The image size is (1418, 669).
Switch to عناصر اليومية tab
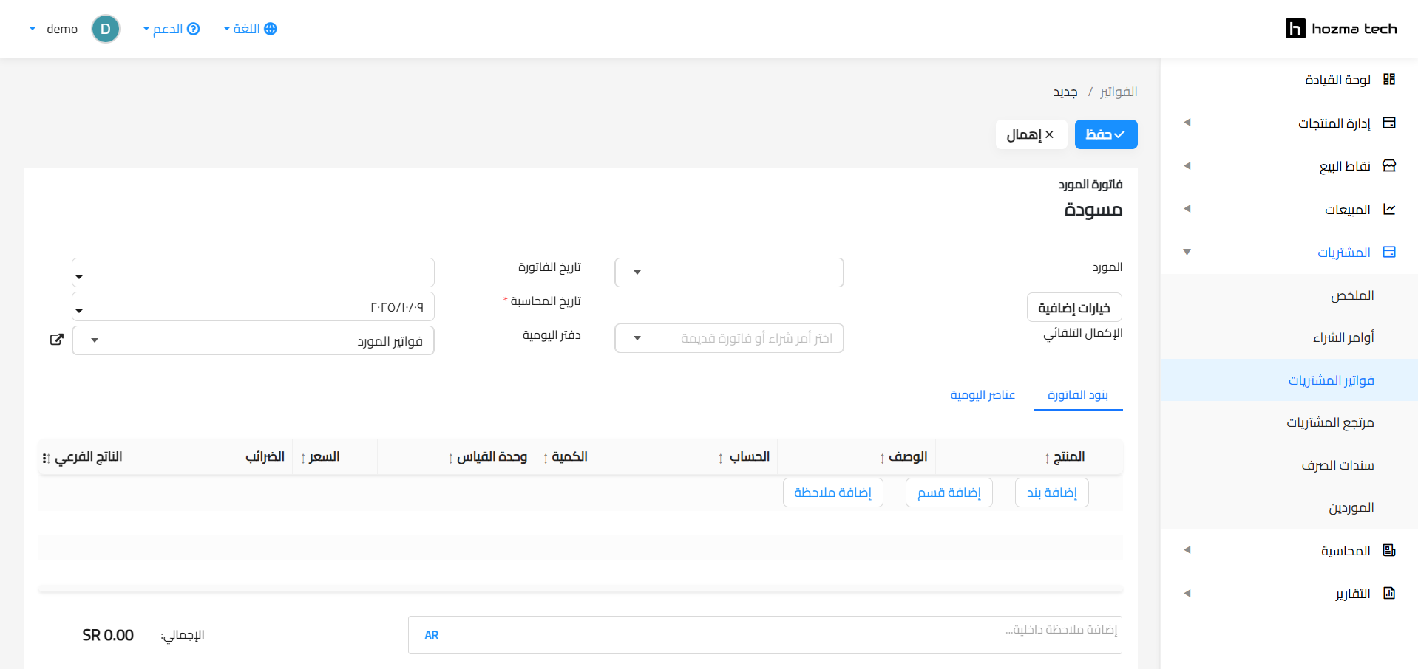point(982,395)
